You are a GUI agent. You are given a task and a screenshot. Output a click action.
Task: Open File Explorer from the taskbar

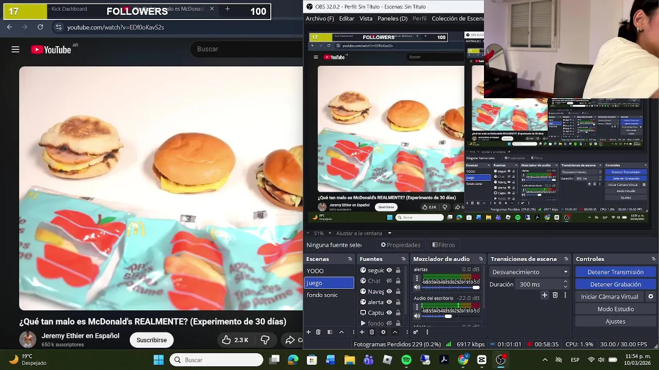point(350,360)
